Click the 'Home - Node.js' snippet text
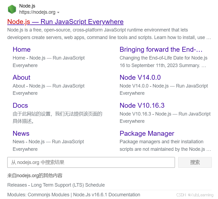Screen dimensions: 218x199 click(x=49, y=62)
